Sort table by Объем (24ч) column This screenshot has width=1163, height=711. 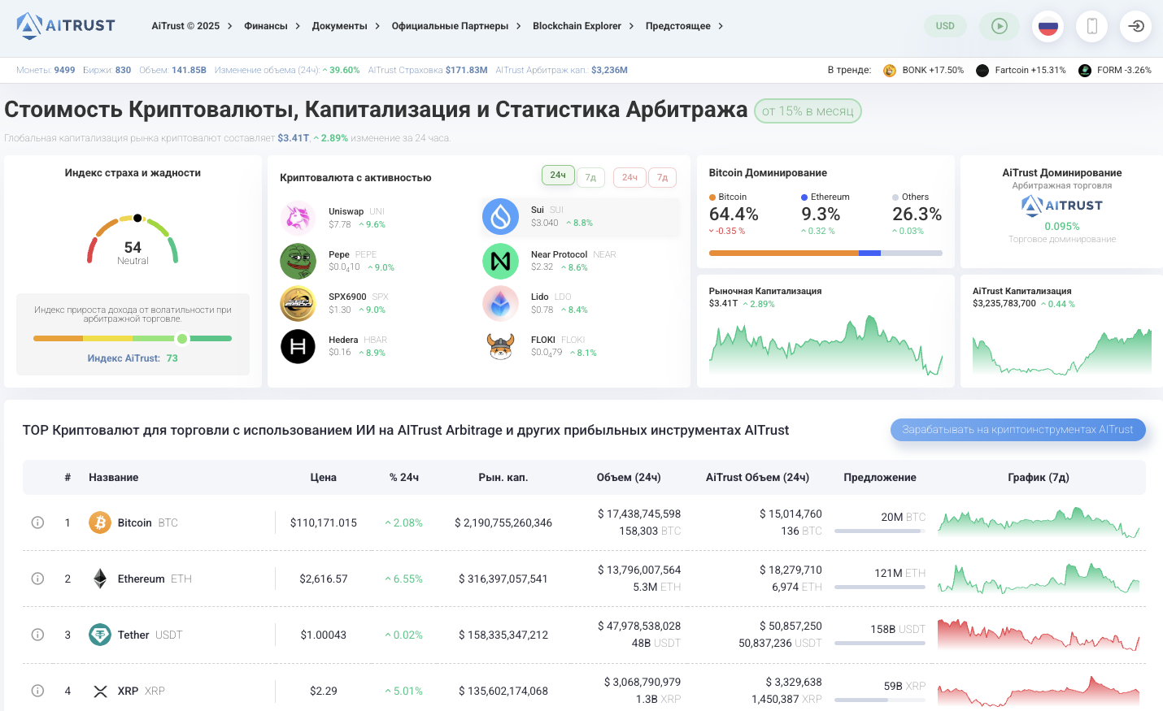(x=629, y=478)
